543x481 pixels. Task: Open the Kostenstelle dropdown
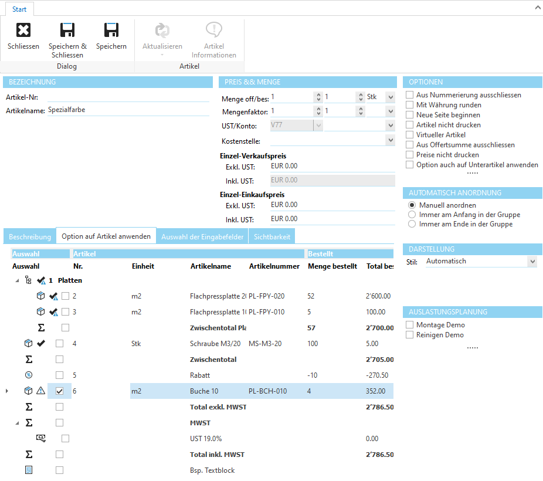point(390,141)
